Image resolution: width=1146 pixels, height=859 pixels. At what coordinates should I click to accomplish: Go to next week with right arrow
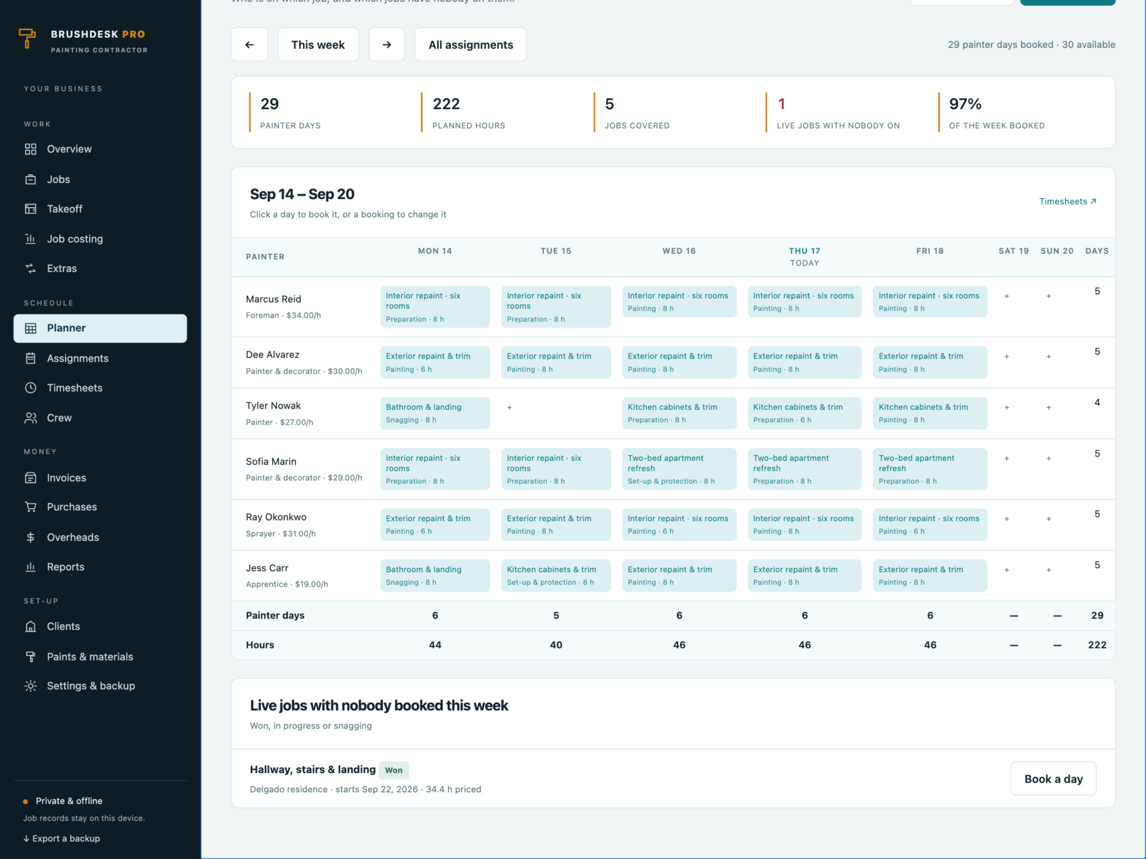point(387,44)
